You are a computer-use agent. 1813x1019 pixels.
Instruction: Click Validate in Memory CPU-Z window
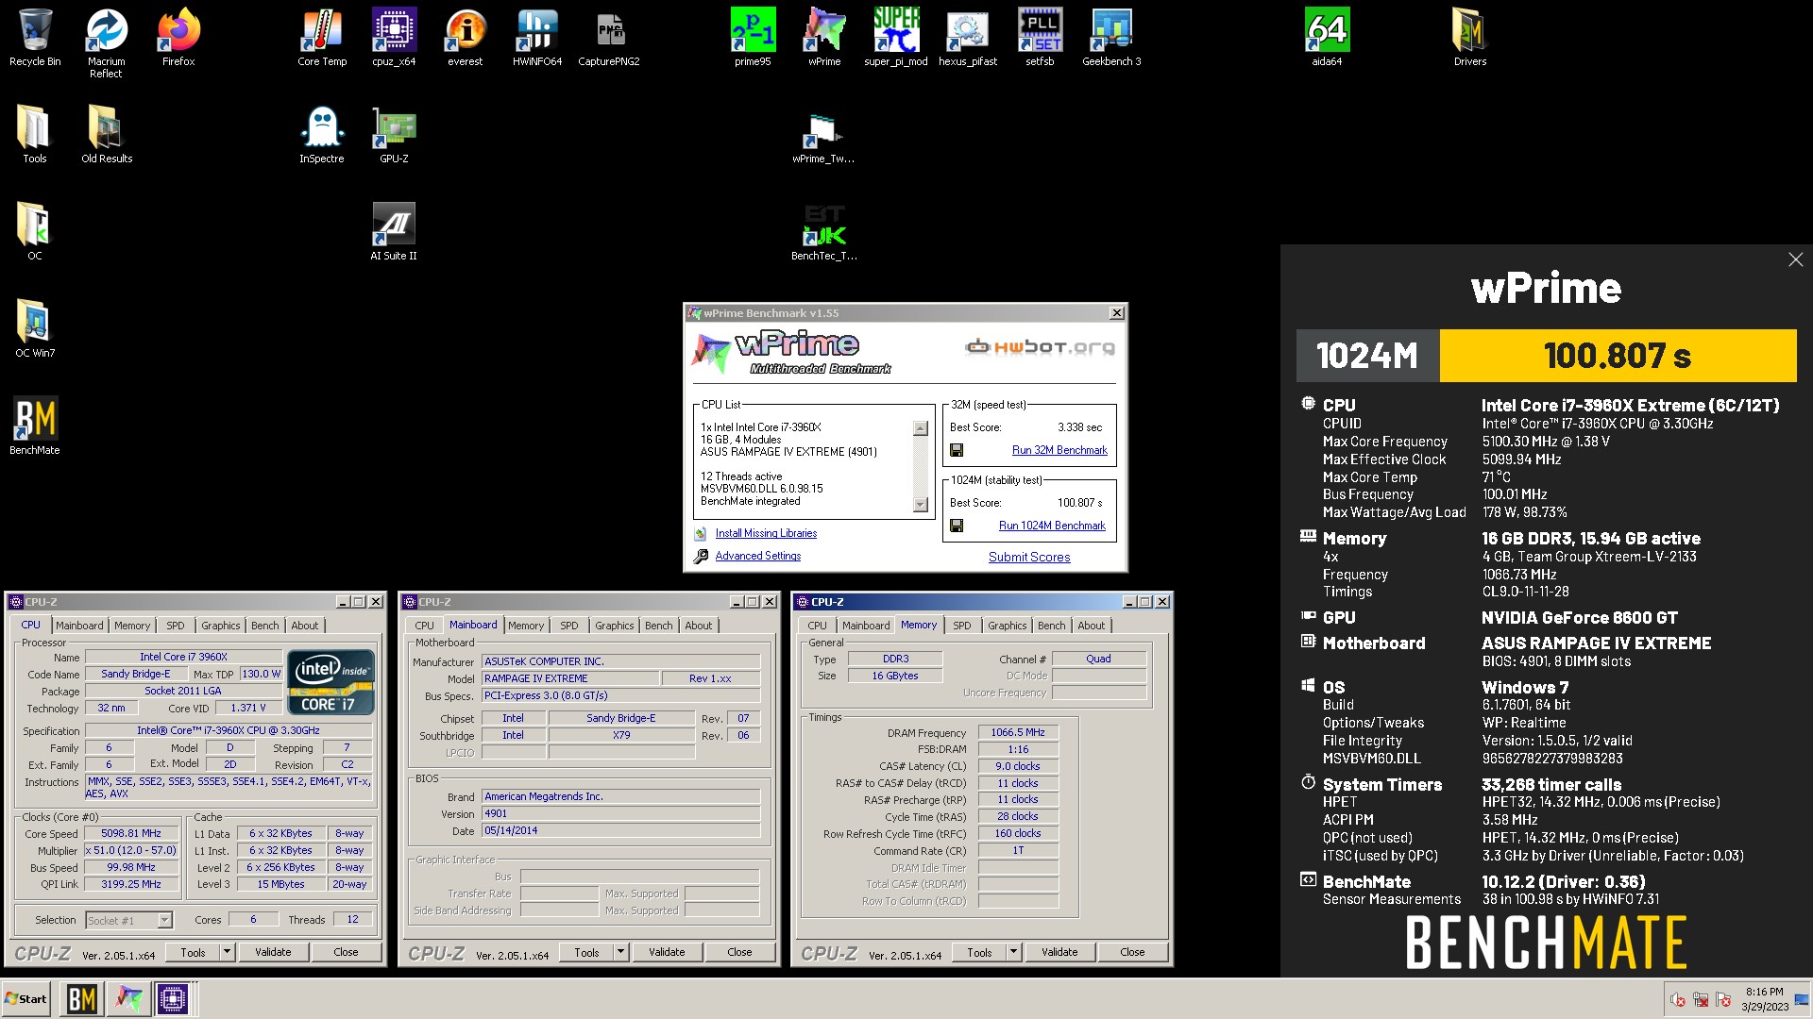[1059, 952]
